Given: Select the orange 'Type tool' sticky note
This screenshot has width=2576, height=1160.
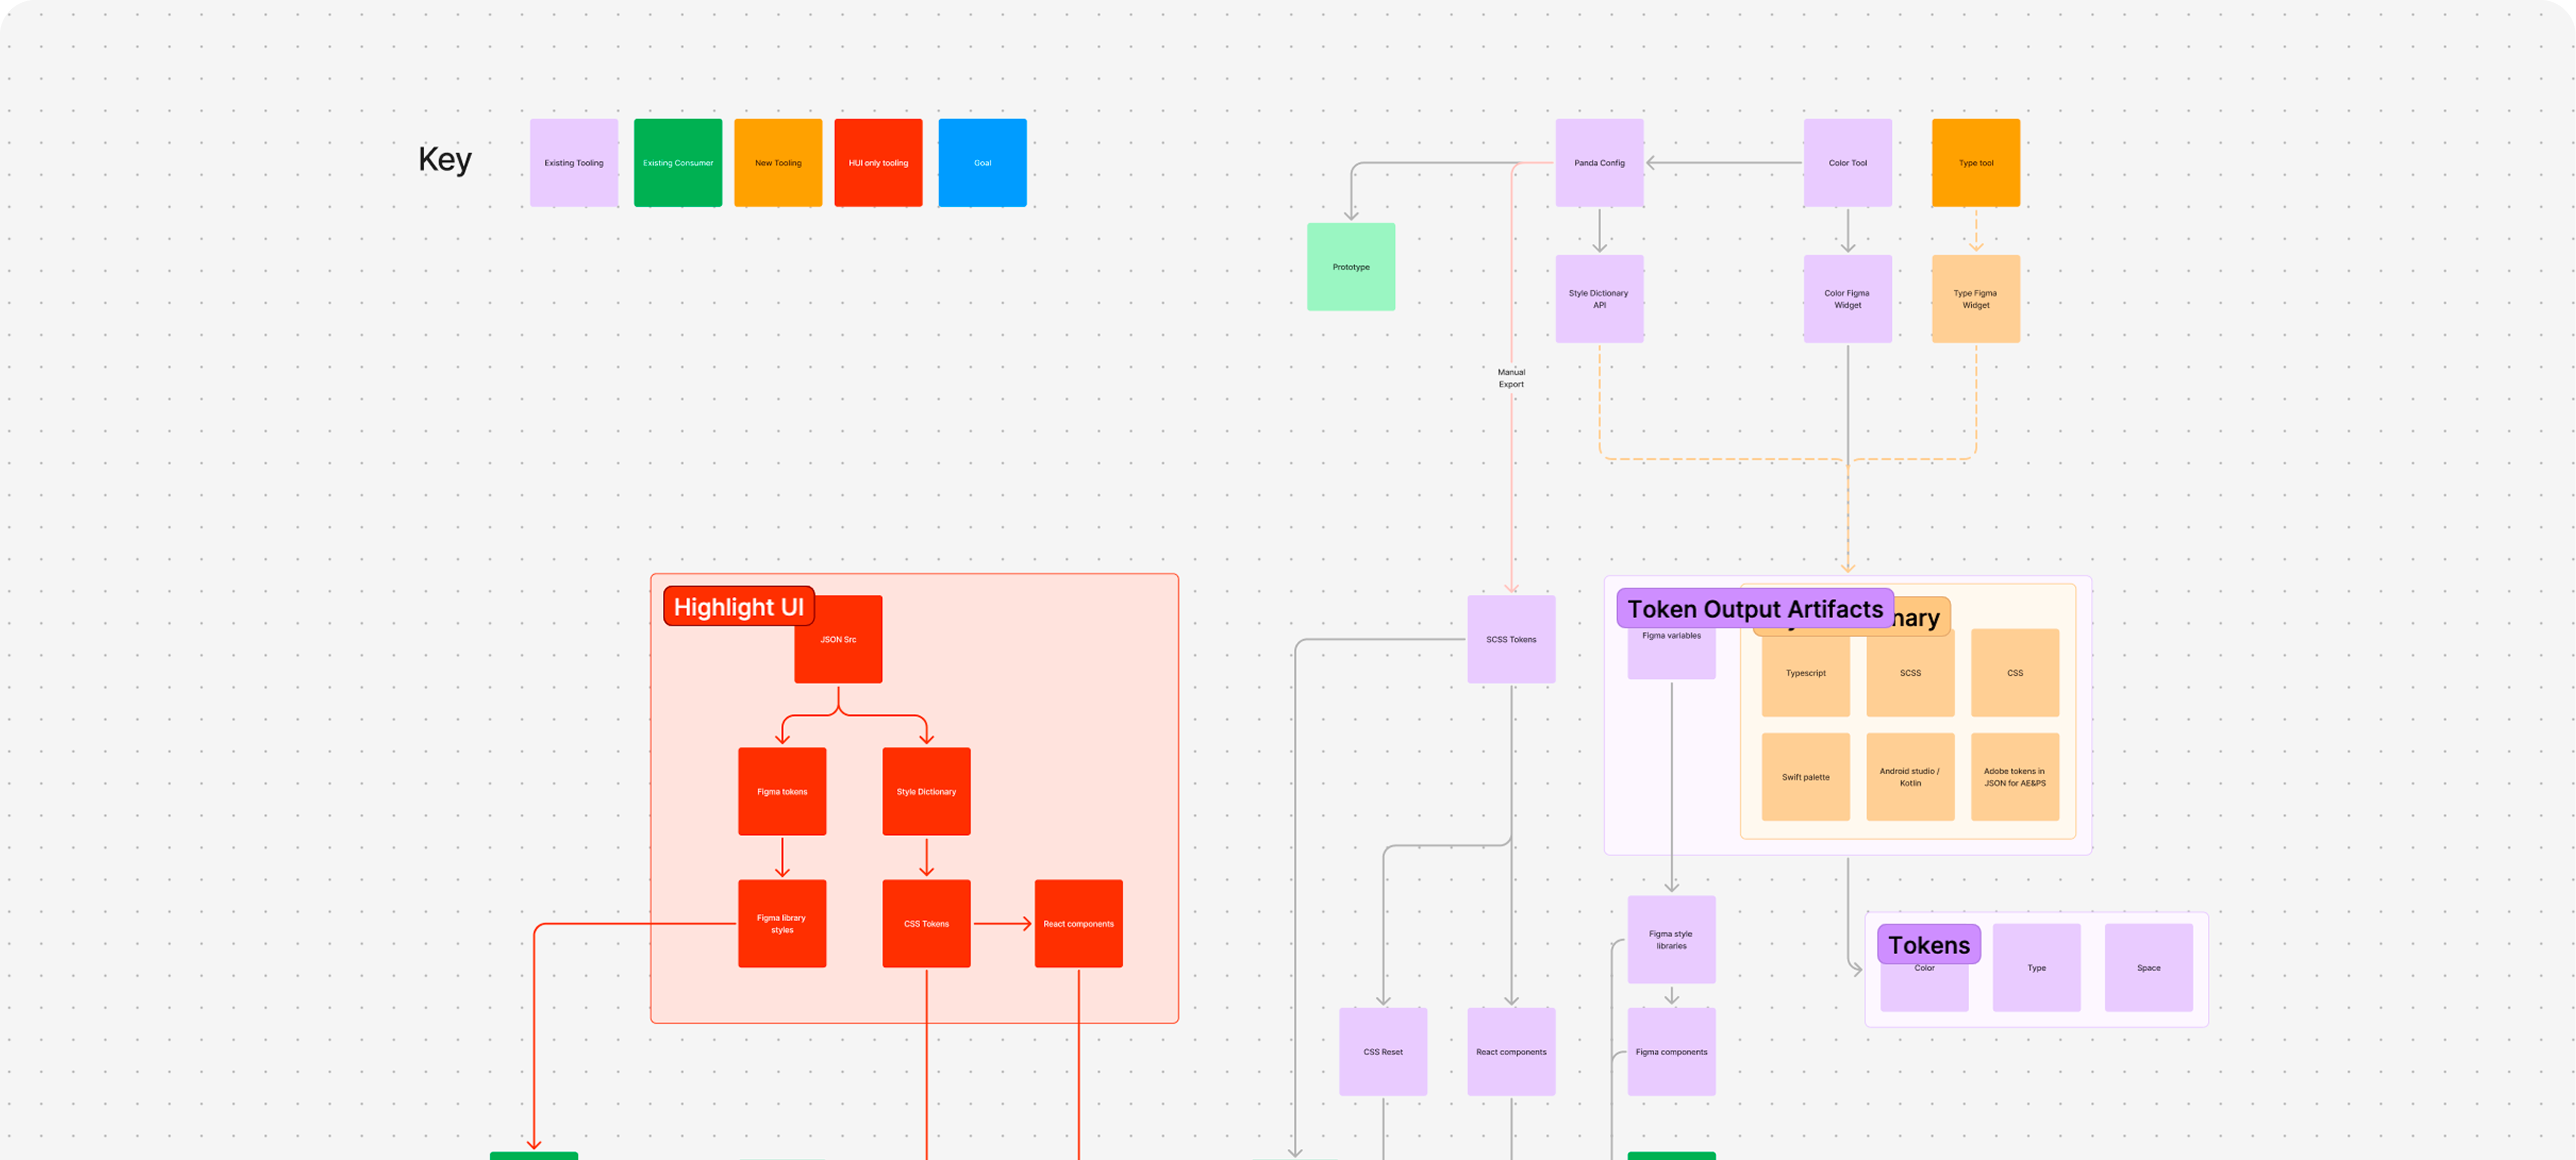Looking at the screenshot, I should coord(1975,163).
